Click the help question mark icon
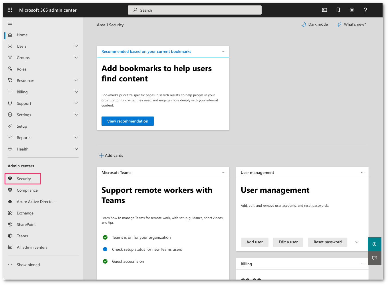Screen dimensions: 388x285 pos(365,10)
